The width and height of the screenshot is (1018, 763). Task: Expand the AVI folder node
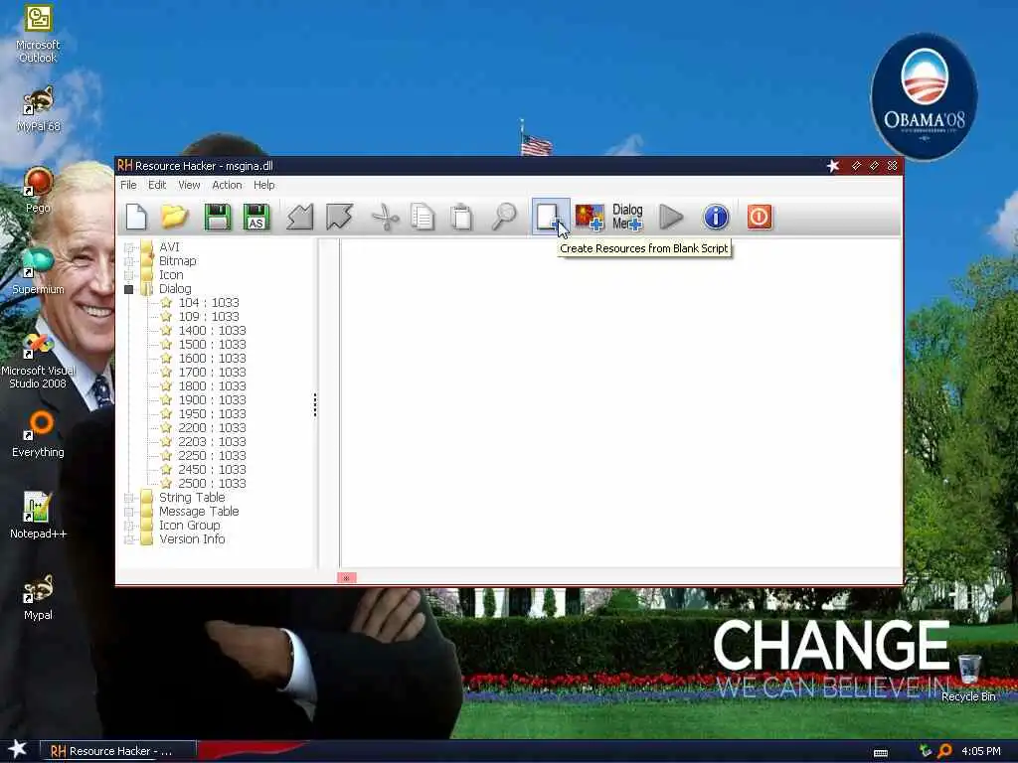coord(128,247)
